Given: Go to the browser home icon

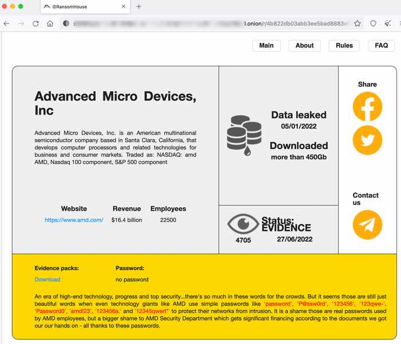Looking at the screenshot, I should [x=50, y=24].
